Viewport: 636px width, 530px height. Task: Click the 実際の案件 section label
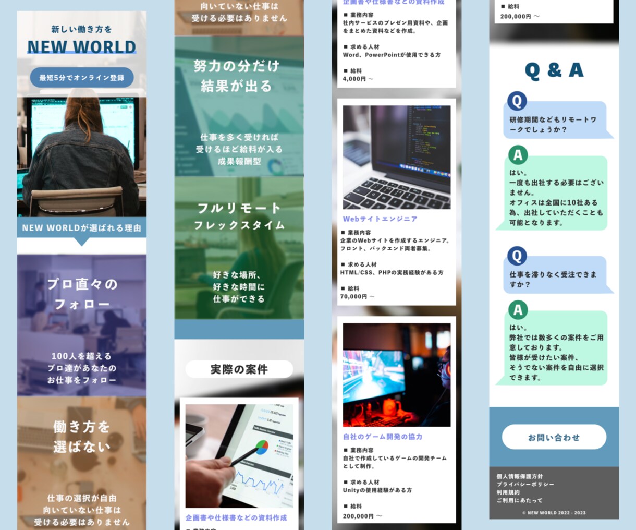pyautogui.click(x=239, y=369)
